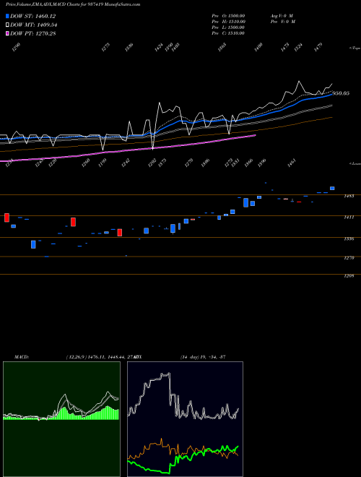The height and width of the screenshot is (477, 361).
Task: Click the blue DOW ST legend swatch
Action: coord(7,16)
